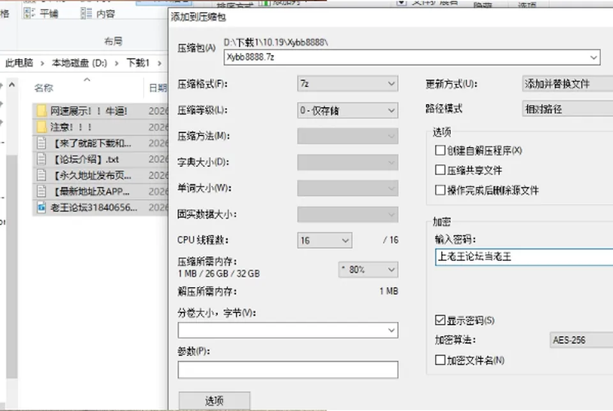Select the 平铺 layout icon in Explorer
This screenshot has height=411, width=613.
(x=29, y=13)
